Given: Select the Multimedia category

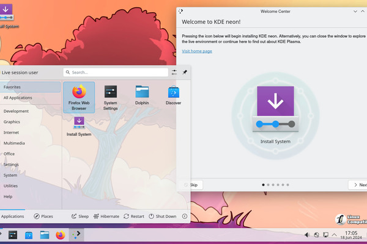Looking at the screenshot, I should tap(14, 143).
